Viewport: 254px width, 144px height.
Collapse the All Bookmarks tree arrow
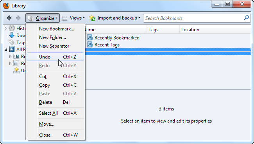click(6, 50)
